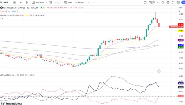Click the purple 56.52 EMA scale label
The height and width of the screenshot is (105, 185).
tap(180, 40)
